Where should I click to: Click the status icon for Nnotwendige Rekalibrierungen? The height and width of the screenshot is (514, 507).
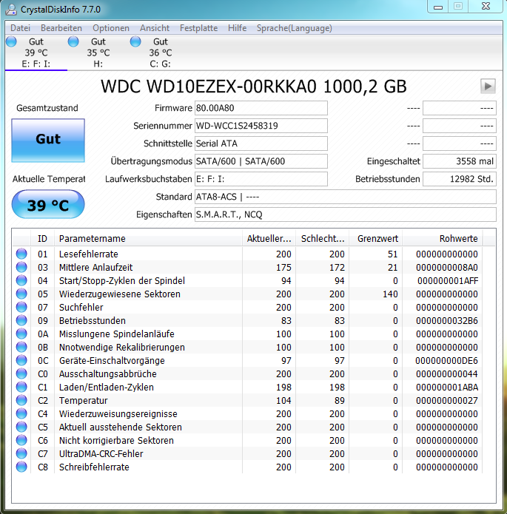point(21,347)
